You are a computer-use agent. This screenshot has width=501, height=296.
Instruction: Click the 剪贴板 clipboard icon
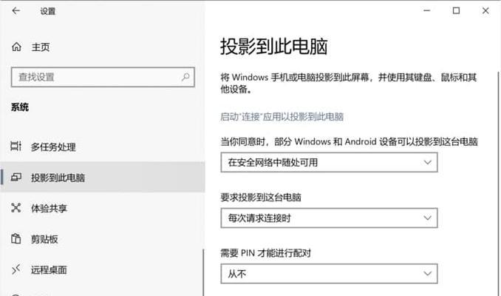16,238
